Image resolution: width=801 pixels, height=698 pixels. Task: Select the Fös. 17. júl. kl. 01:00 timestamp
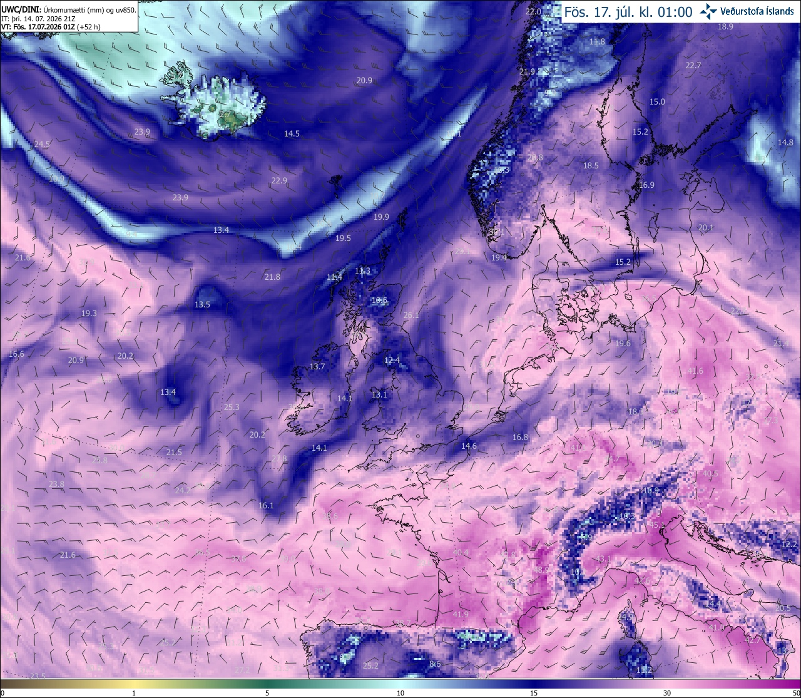[628, 11]
